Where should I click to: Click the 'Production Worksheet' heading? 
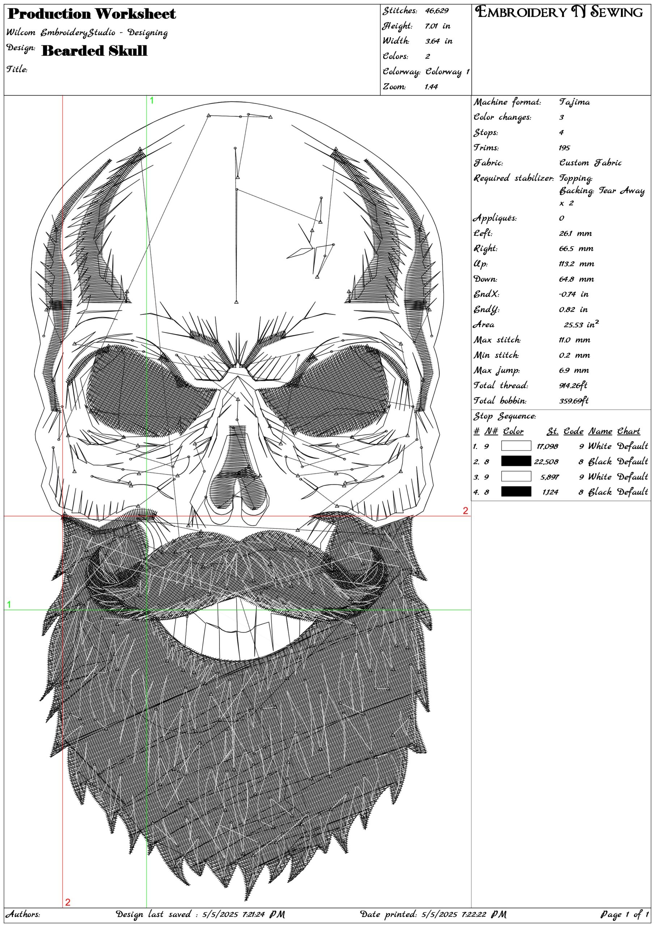[92, 14]
